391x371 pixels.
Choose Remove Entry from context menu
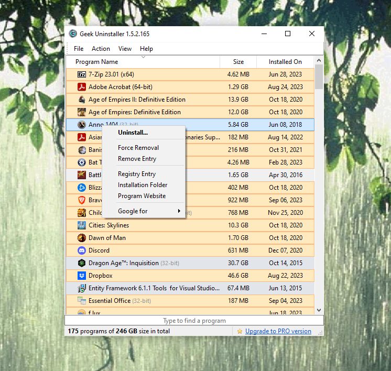pyautogui.click(x=137, y=159)
